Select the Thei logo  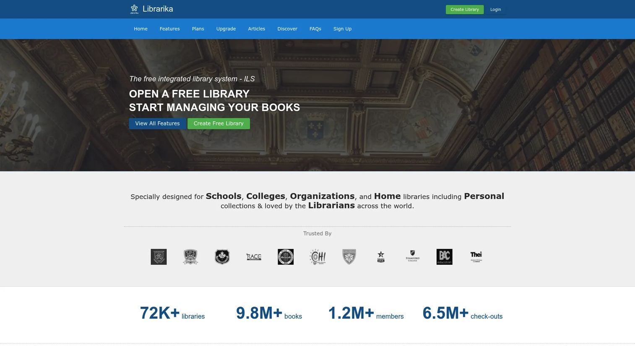476,257
